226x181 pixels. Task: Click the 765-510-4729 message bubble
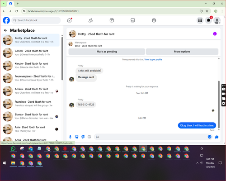[86, 105]
